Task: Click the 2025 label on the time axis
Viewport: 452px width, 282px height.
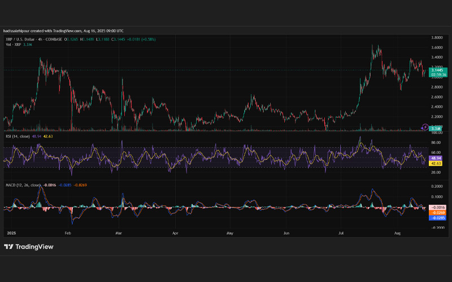Action: (11, 233)
